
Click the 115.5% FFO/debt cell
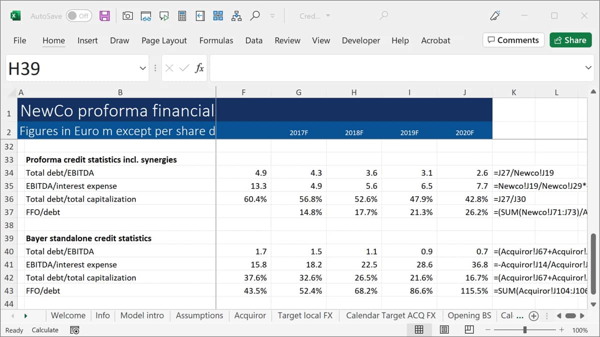(x=464, y=291)
